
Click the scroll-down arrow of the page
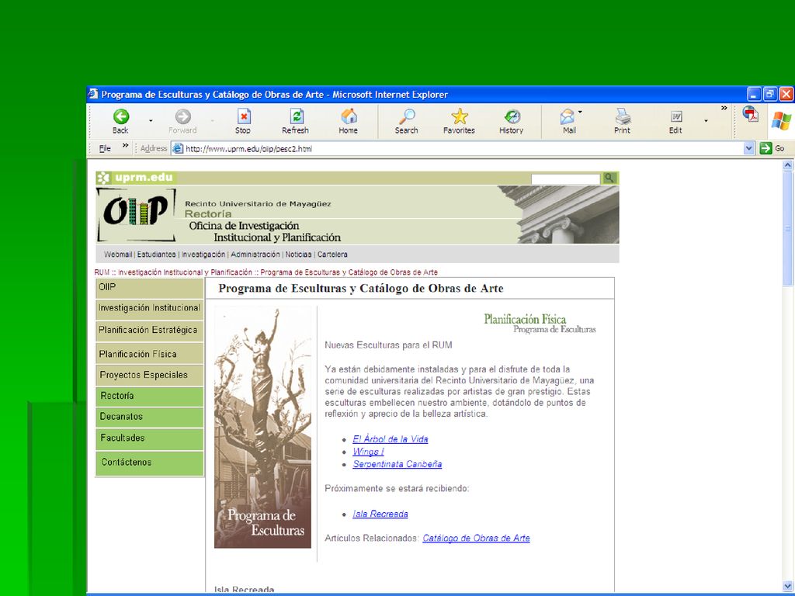[x=788, y=587]
